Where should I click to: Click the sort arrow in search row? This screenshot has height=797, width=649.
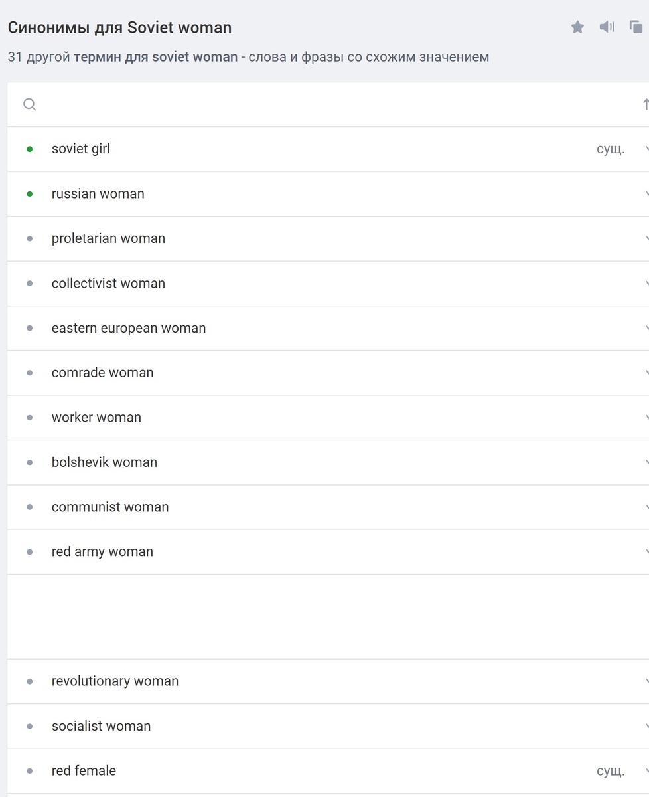point(645,104)
